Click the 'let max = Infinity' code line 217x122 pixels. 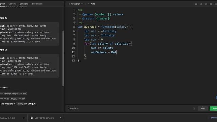coord(99,35)
